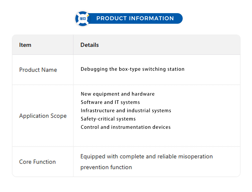Click the word 'PRODUCT' in the banner
Image resolution: width=252 pixels, height=192 pixels.
[111, 18]
